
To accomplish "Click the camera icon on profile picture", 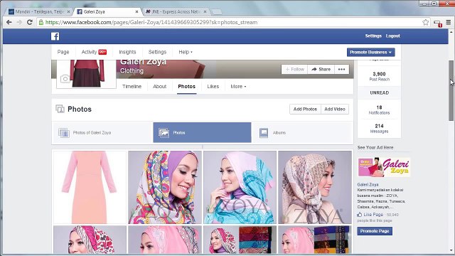I will (65, 79).
